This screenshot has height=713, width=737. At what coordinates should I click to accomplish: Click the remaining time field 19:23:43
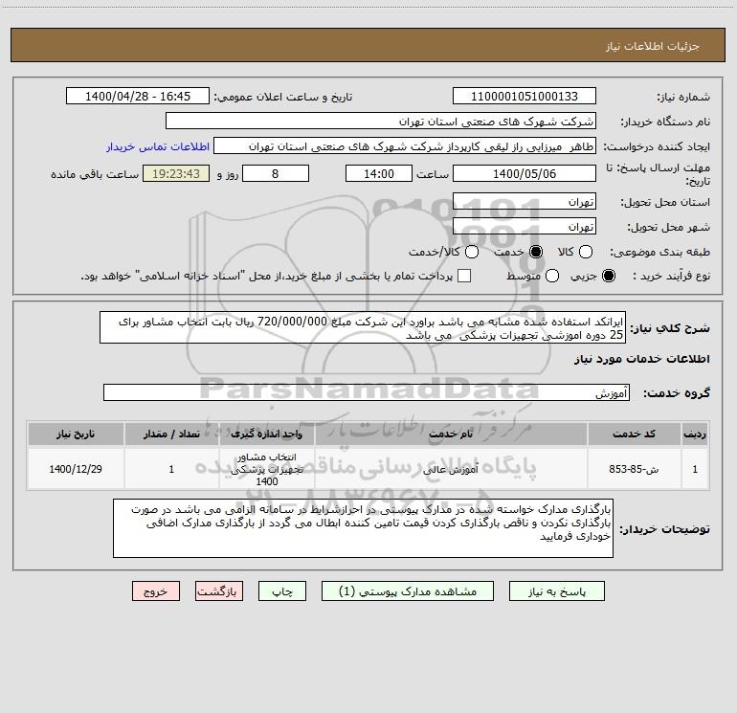pos(176,173)
